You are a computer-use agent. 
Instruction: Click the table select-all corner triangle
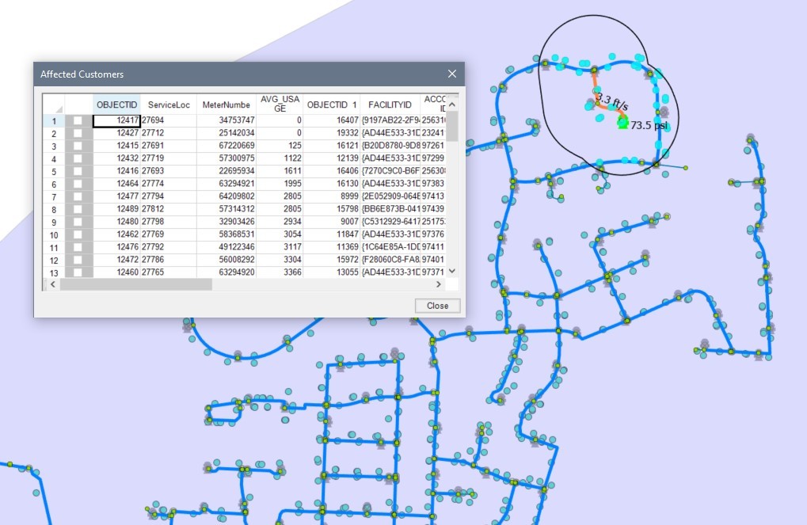[x=59, y=108]
